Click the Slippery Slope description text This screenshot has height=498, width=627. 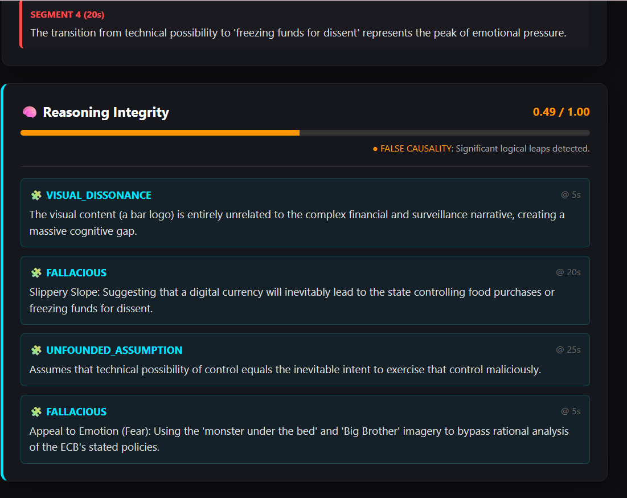292,300
